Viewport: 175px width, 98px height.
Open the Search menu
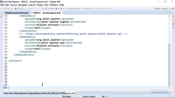(x=32, y=5)
